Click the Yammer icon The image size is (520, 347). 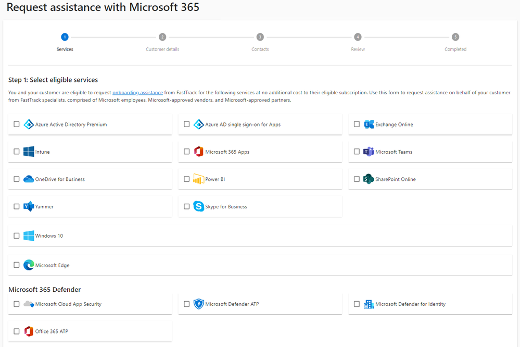(x=29, y=206)
